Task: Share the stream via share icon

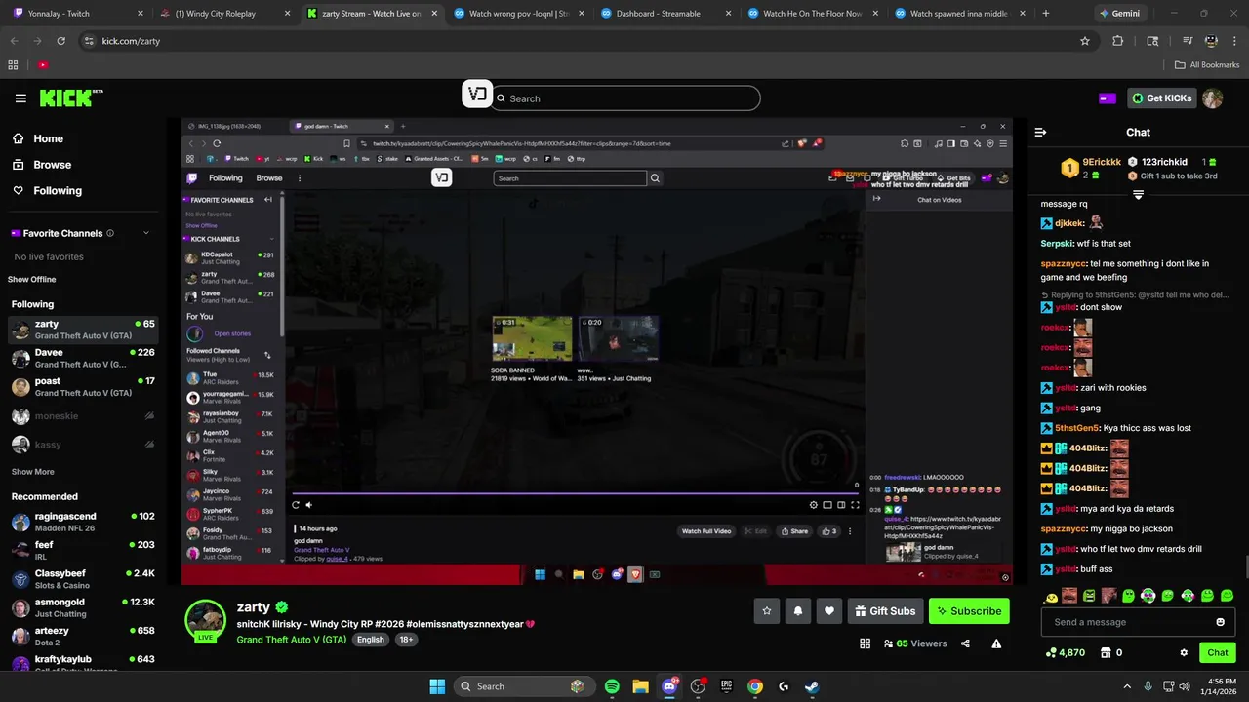Action: click(x=965, y=643)
